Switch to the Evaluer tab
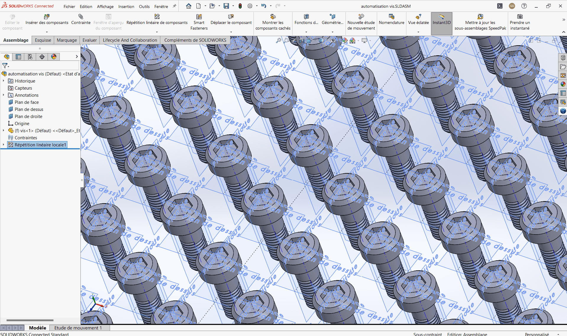Image resolution: width=567 pixels, height=336 pixels. tap(90, 40)
